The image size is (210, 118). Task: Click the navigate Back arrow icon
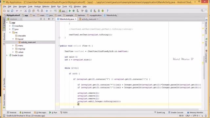pyautogui.click(x=47, y=11)
